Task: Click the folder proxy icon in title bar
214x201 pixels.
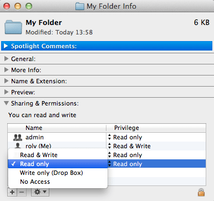Action: click(80, 6)
